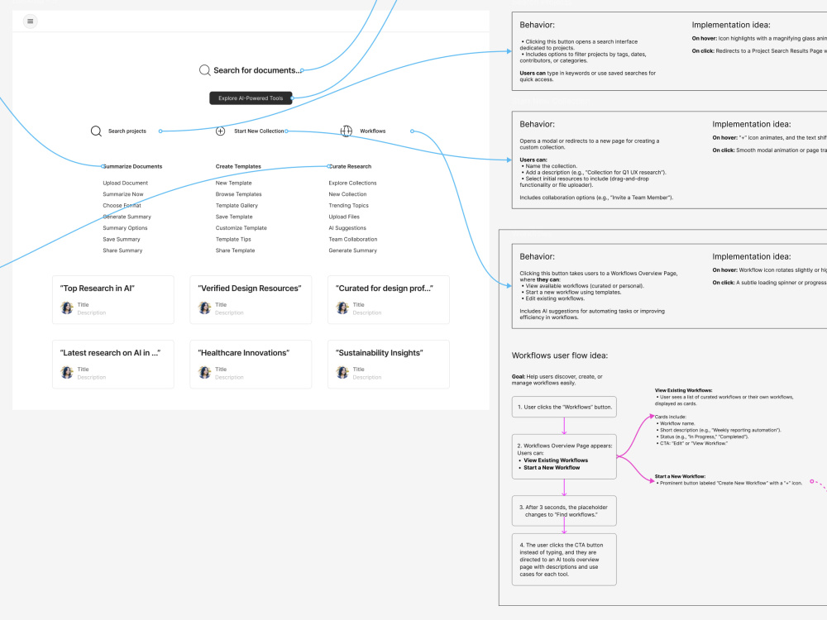Select Template Gallery link
The image size is (827, 620).
point(237,206)
